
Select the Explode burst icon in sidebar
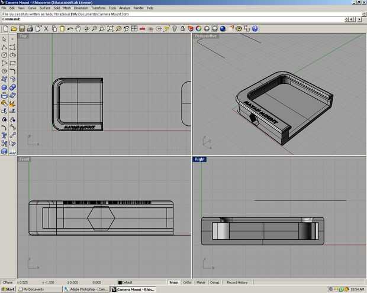coord(12,103)
